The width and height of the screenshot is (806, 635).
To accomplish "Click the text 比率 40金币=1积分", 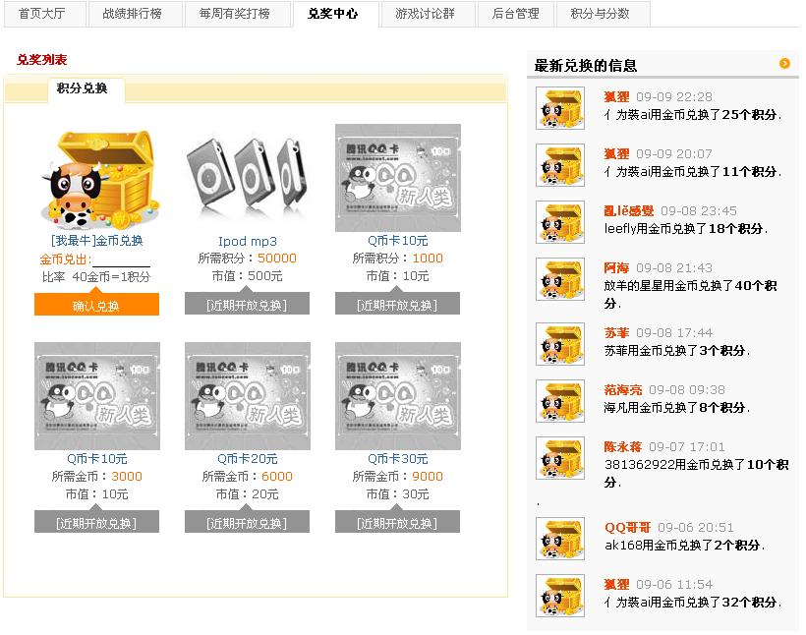I will pyautogui.click(x=96, y=277).
